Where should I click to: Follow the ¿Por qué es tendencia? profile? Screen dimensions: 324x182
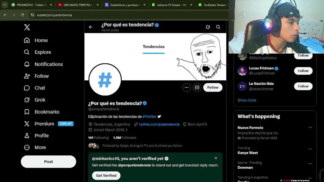coord(213,87)
